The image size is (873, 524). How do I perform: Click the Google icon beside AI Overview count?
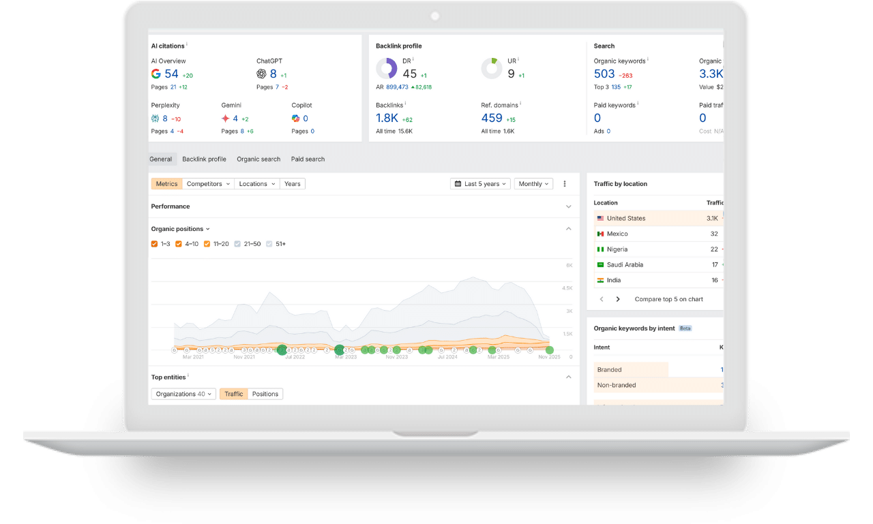point(156,73)
